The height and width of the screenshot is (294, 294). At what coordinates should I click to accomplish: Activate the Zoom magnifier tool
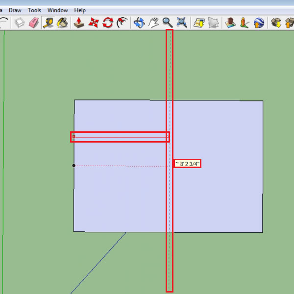168,23
